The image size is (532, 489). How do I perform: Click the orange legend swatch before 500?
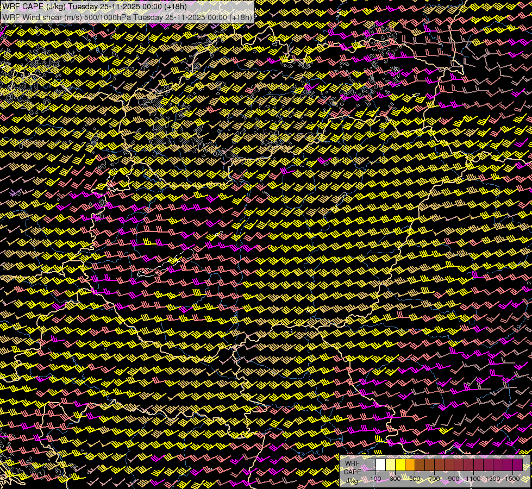[x=410, y=465]
